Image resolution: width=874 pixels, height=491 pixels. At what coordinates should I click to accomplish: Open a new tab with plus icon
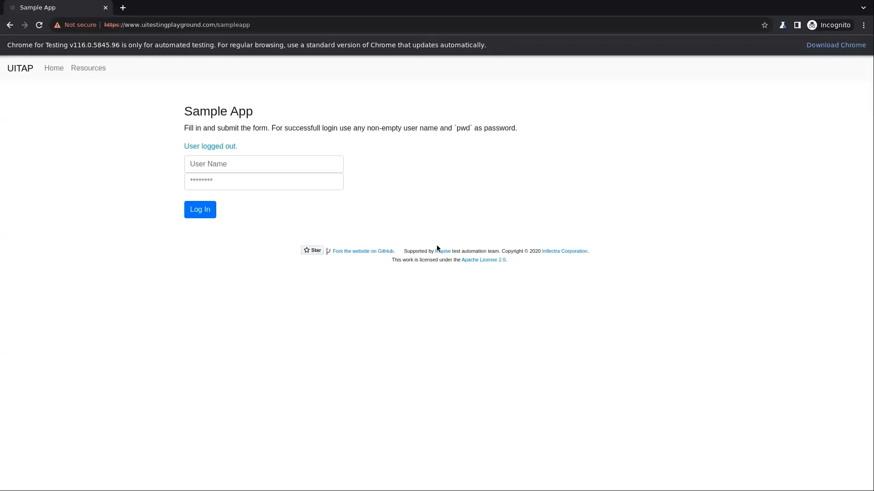[123, 8]
